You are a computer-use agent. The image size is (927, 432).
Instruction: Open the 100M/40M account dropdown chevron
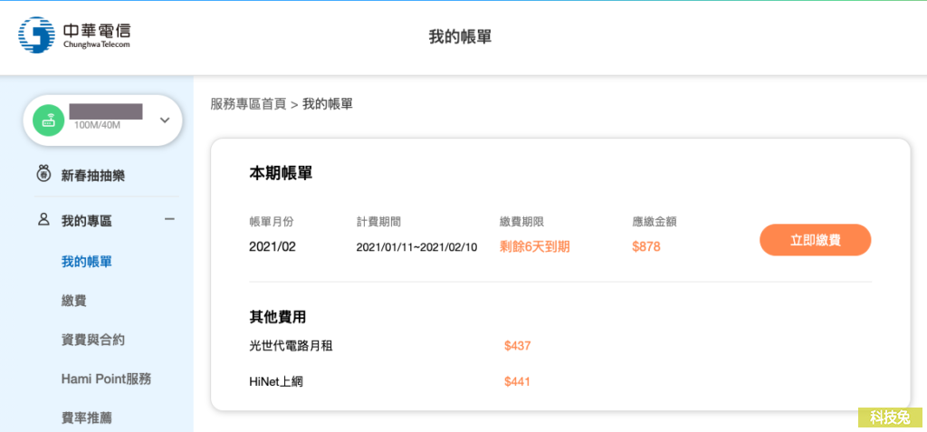tap(165, 120)
